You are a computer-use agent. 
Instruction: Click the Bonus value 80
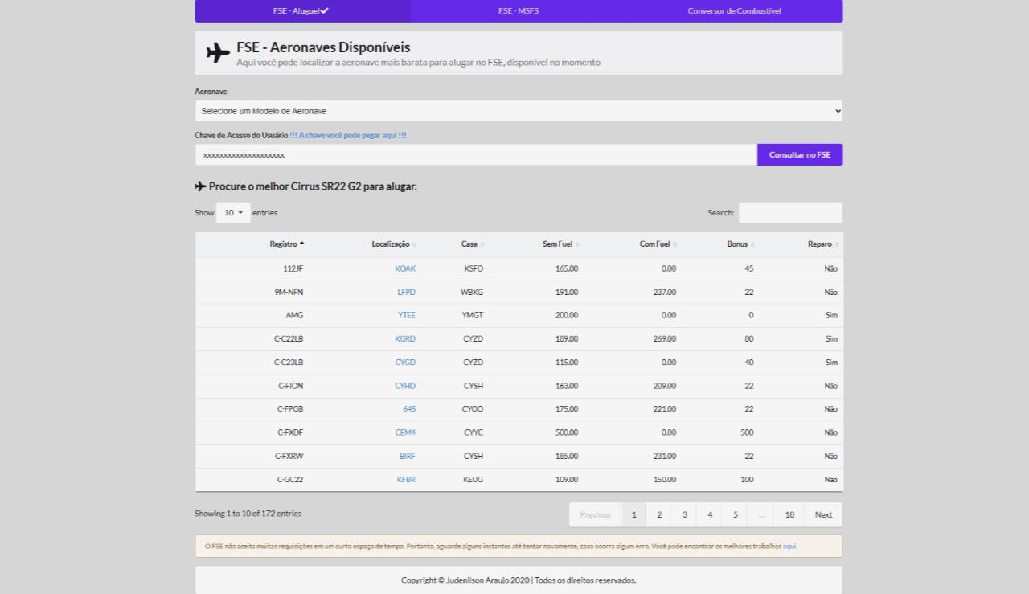coord(749,339)
